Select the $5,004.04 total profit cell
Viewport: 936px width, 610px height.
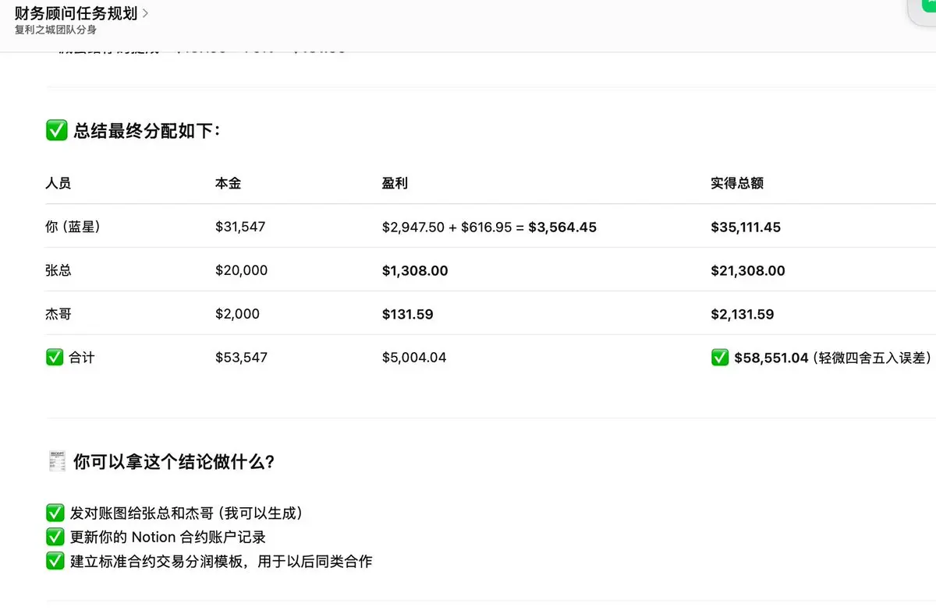(414, 358)
